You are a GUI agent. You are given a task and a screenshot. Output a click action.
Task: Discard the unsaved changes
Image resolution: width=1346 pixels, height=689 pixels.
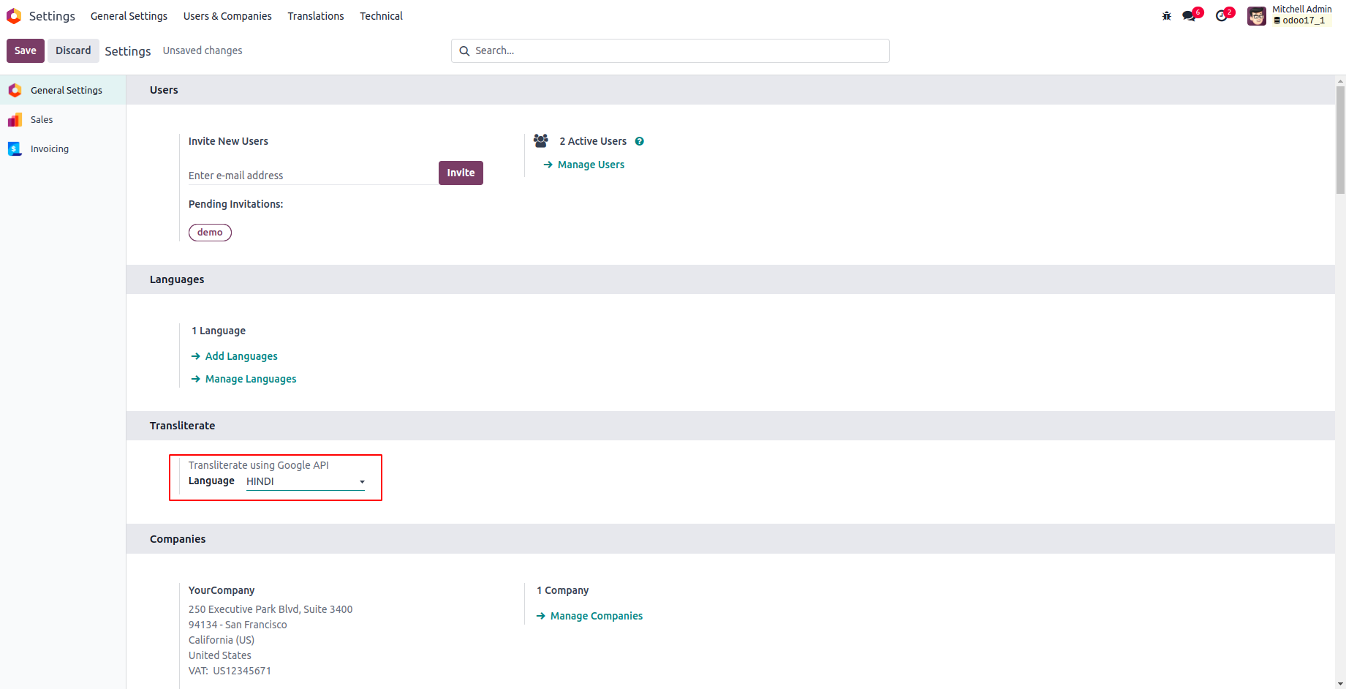[73, 50]
